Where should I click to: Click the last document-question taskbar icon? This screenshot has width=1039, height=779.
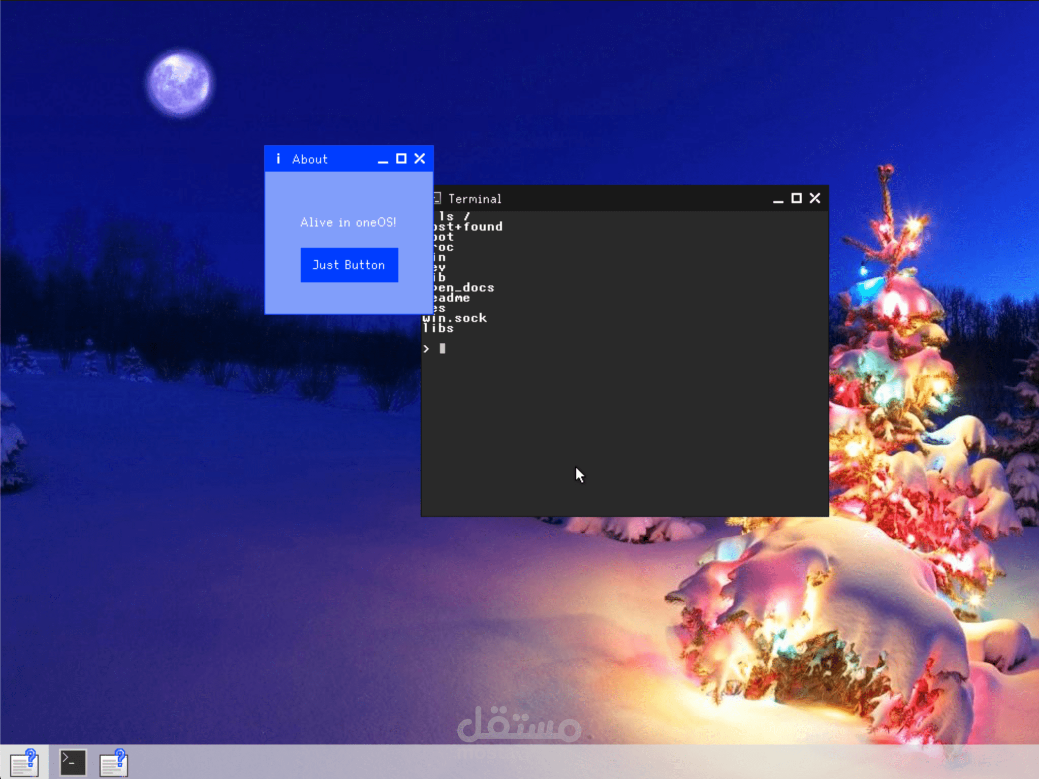(114, 762)
